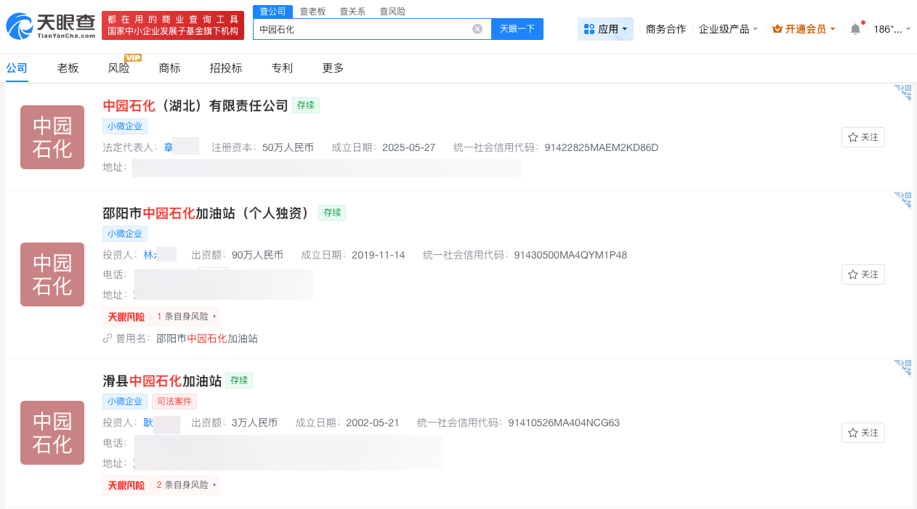917x509 pixels.
Task: Switch to the 专利 tab
Action: pyautogui.click(x=282, y=68)
